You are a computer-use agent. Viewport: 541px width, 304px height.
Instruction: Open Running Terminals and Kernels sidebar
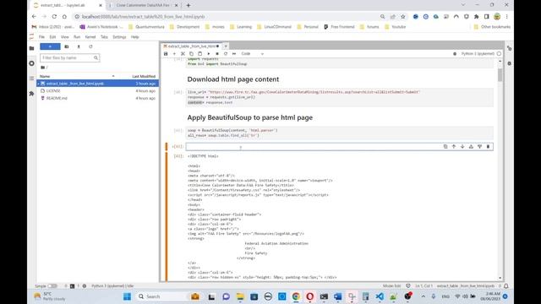(32, 63)
